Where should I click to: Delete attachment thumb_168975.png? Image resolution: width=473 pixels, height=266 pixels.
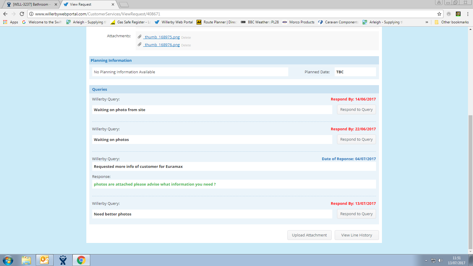click(186, 38)
